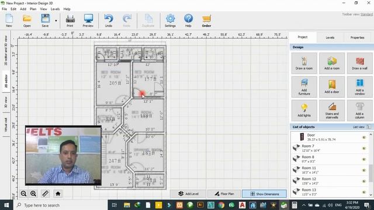The height and width of the screenshot is (210, 374).
Task: Open the View menu
Action: pos(43,9)
